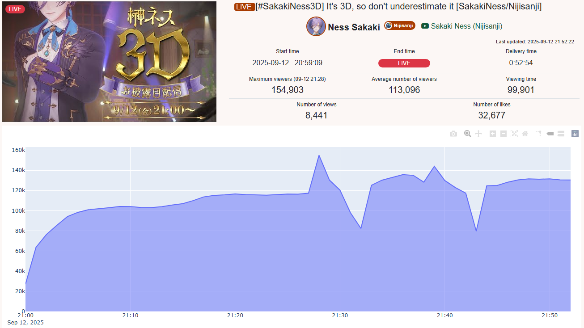584x328 pixels.
Task: Click the 80k y-axis label
Action: 20,231
